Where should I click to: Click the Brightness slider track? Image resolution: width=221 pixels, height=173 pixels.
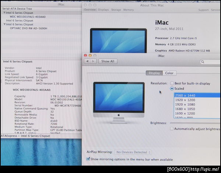(x=195, y=123)
